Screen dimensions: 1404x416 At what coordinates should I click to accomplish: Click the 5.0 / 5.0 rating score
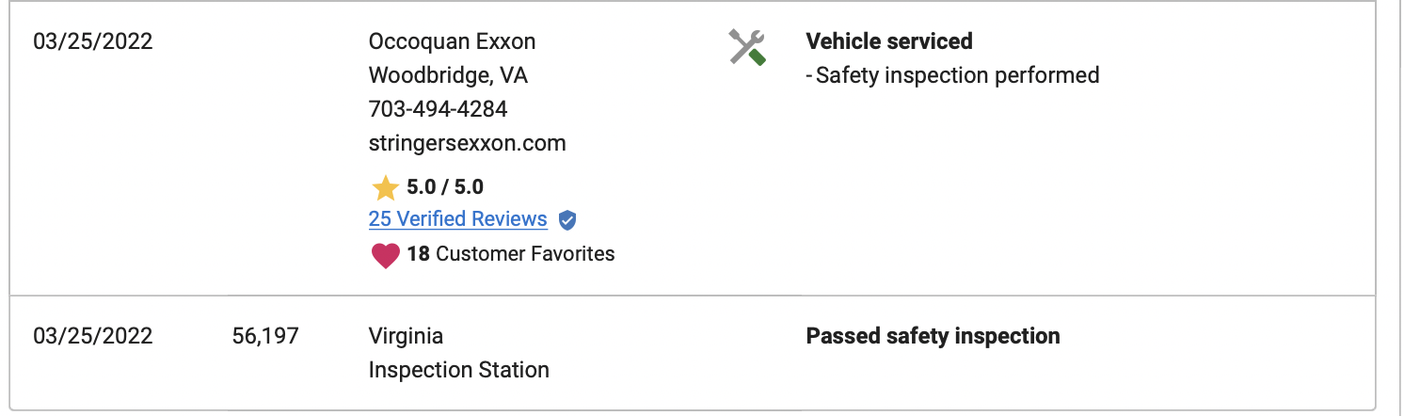point(446,187)
